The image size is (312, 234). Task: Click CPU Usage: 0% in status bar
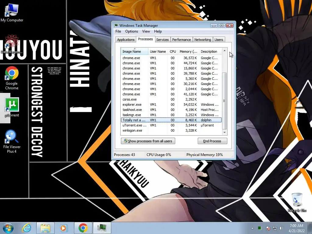pyautogui.click(x=159, y=154)
